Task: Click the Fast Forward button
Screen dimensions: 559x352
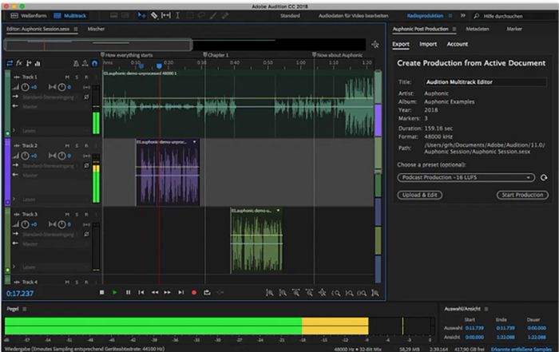Action: 167,292
